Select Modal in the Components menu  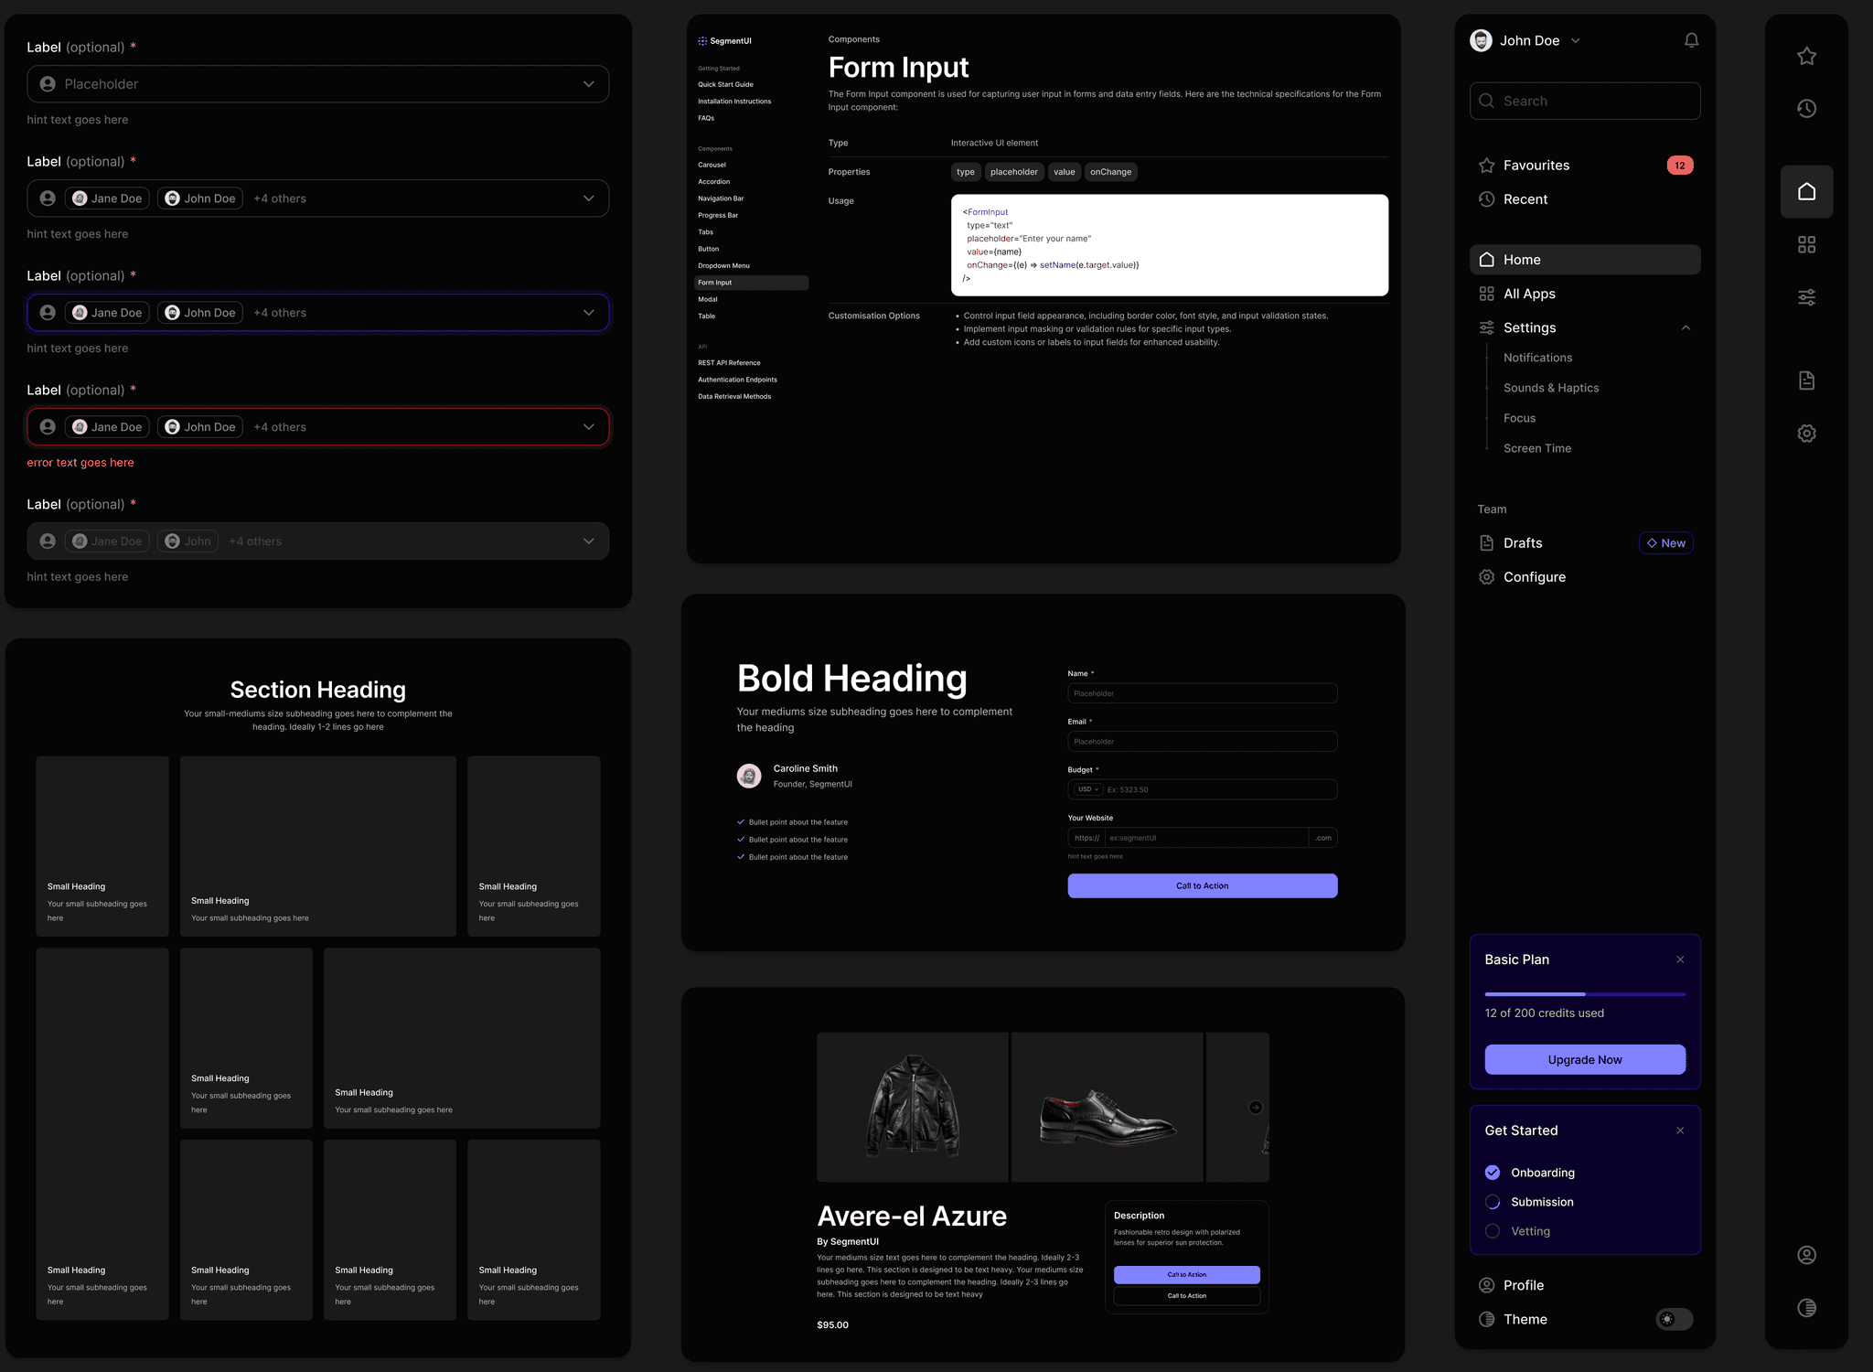[x=707, y=299]
